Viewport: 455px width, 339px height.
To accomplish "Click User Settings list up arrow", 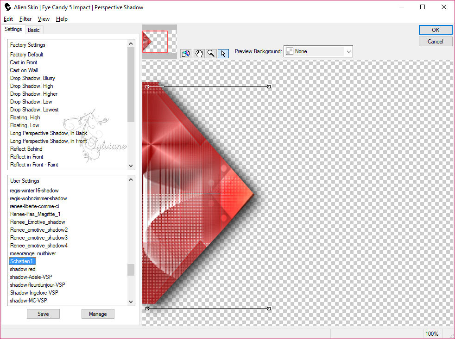I will pos(131,179).
